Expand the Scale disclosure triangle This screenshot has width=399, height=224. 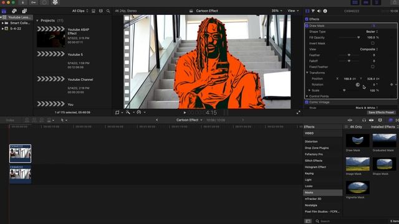(x=309, y=90)
